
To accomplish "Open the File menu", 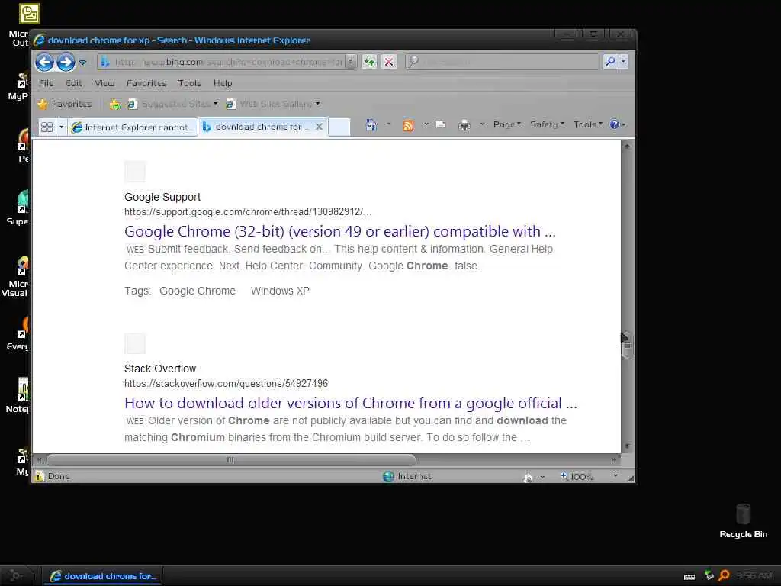I will coord(46,83).
